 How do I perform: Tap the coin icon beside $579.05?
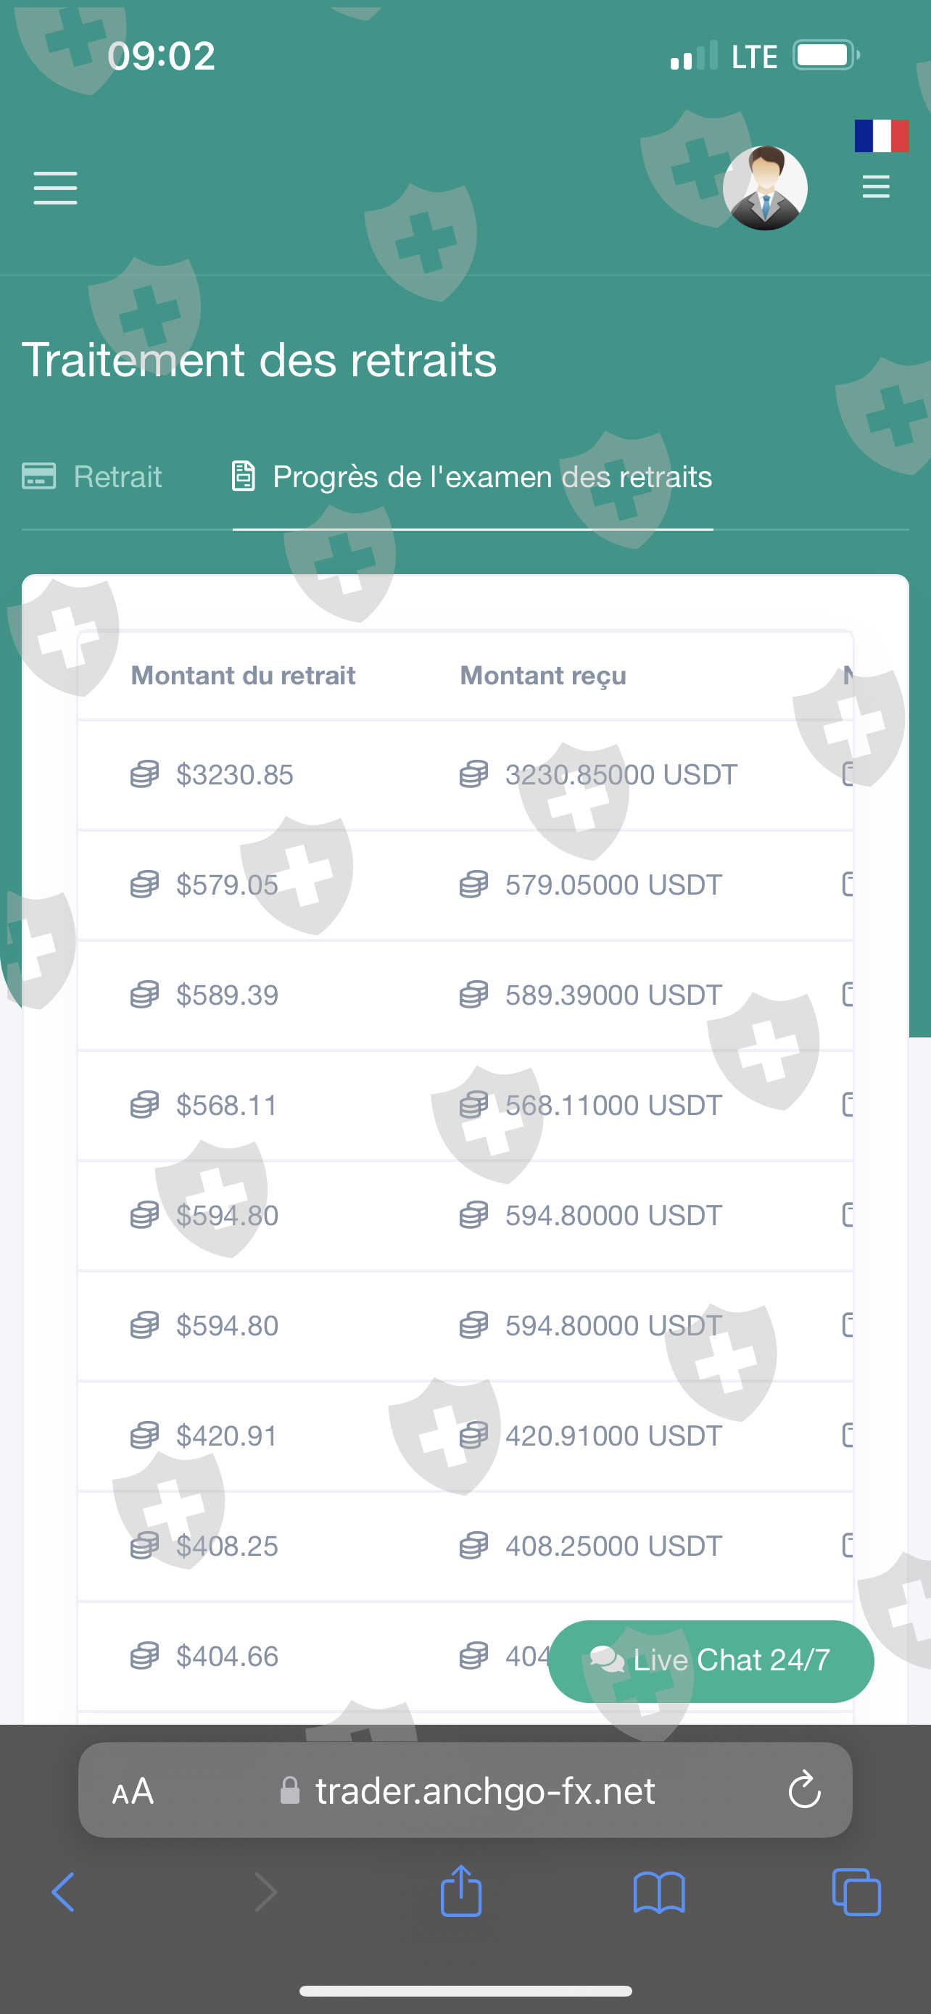pyautogui.click(x=144, y=884)
